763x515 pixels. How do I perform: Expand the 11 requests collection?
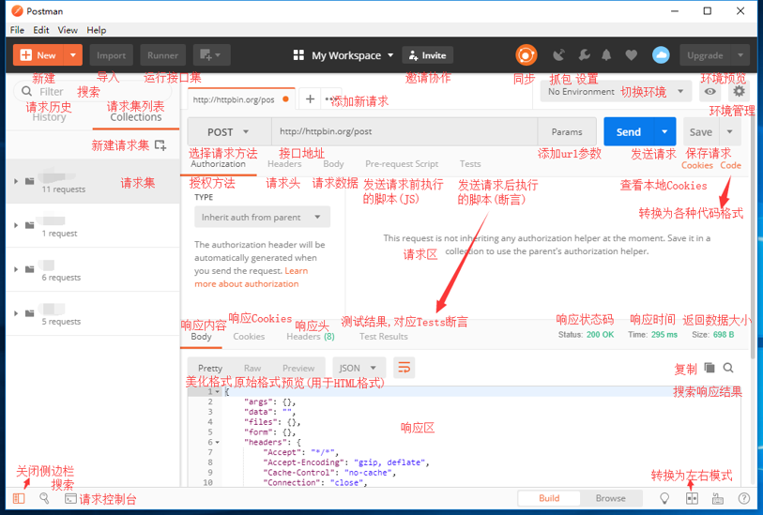pos(16,181)
